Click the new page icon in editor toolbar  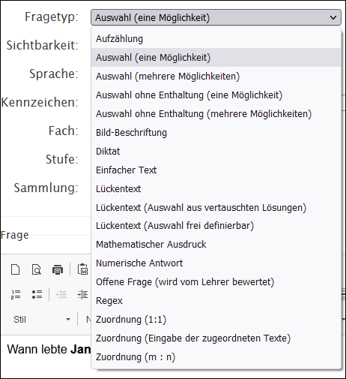point(16,269)
